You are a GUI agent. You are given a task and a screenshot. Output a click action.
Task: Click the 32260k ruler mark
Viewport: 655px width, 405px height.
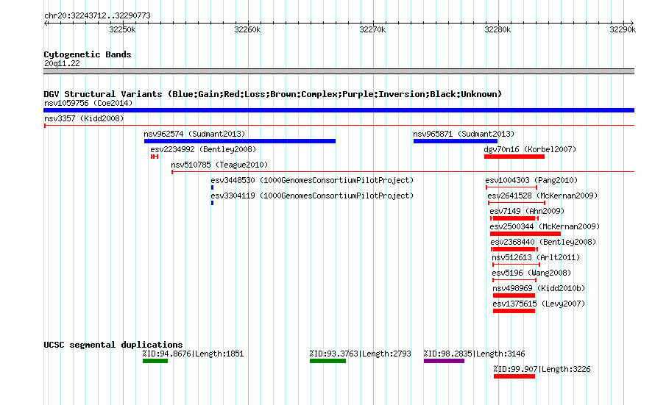(247, 29)
